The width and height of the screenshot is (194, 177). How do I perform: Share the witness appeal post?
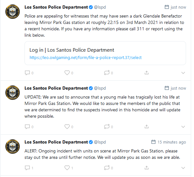147,73
